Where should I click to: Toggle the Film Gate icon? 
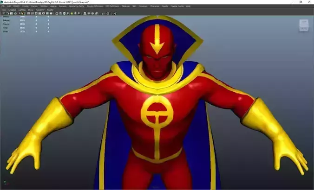pos(32,13)
